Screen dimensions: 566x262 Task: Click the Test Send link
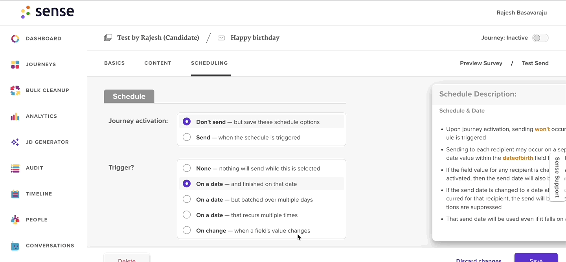coord(535,63)
